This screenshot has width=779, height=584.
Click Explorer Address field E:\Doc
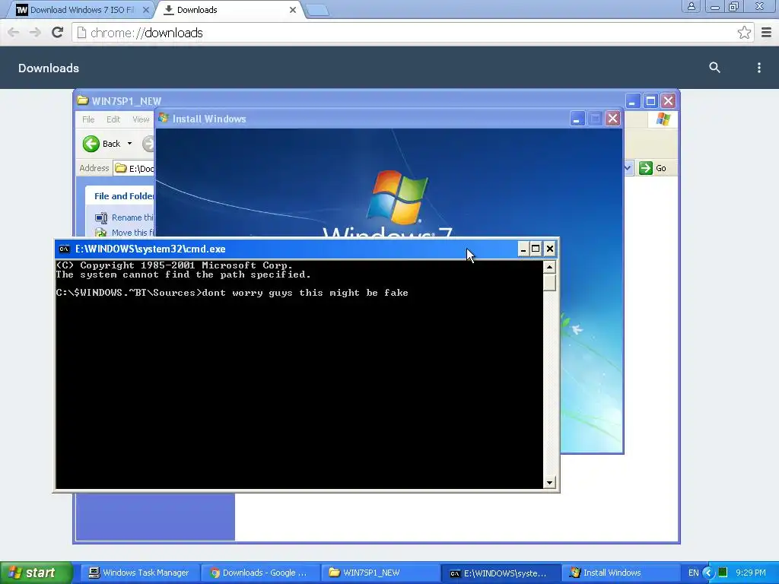134,168
